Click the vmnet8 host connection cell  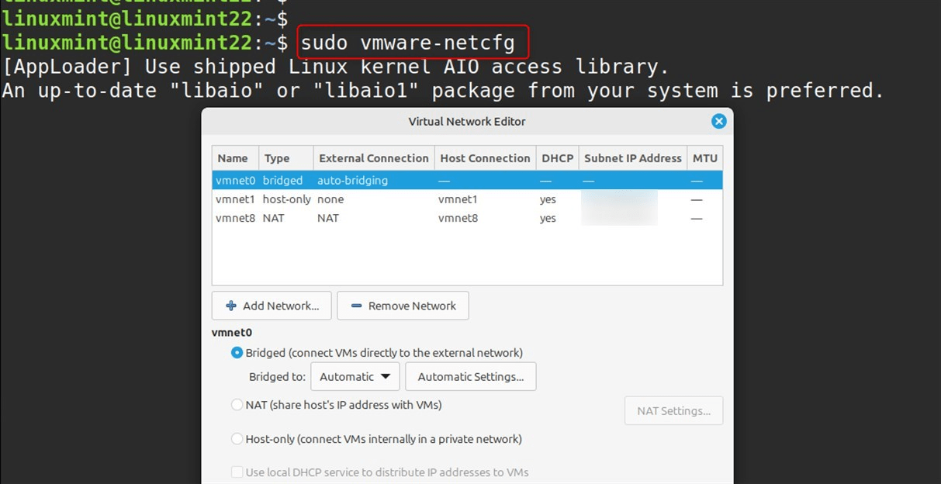point(458,218)
